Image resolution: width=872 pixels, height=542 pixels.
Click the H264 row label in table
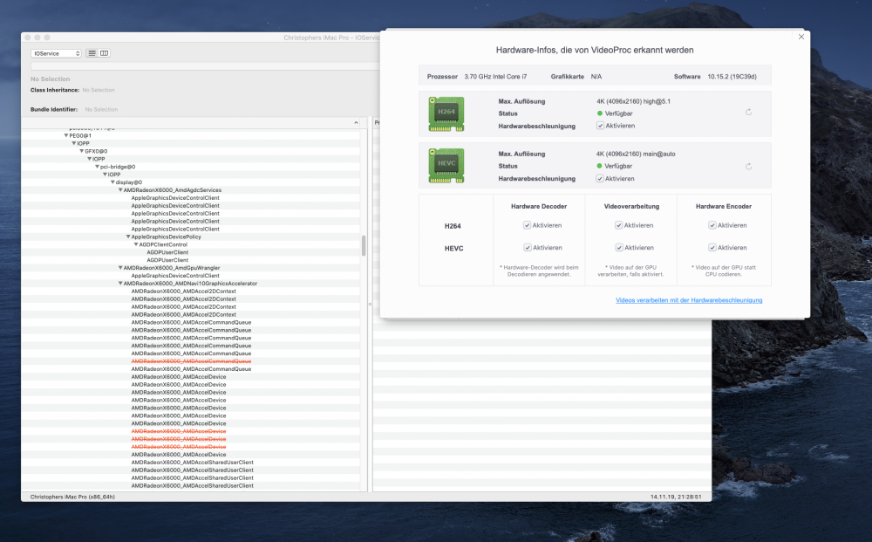pyautogui.click(x=453, y=226)
